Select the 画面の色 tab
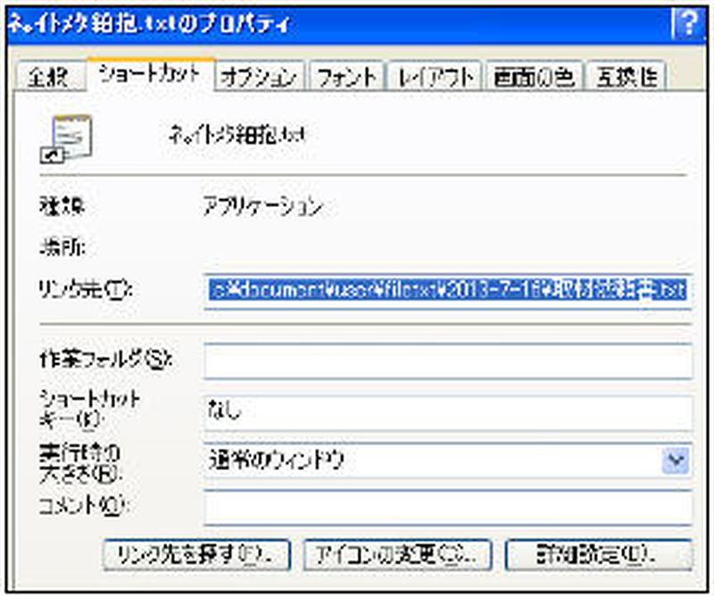Viewport: 714px width, 596px height. point(535,78)
